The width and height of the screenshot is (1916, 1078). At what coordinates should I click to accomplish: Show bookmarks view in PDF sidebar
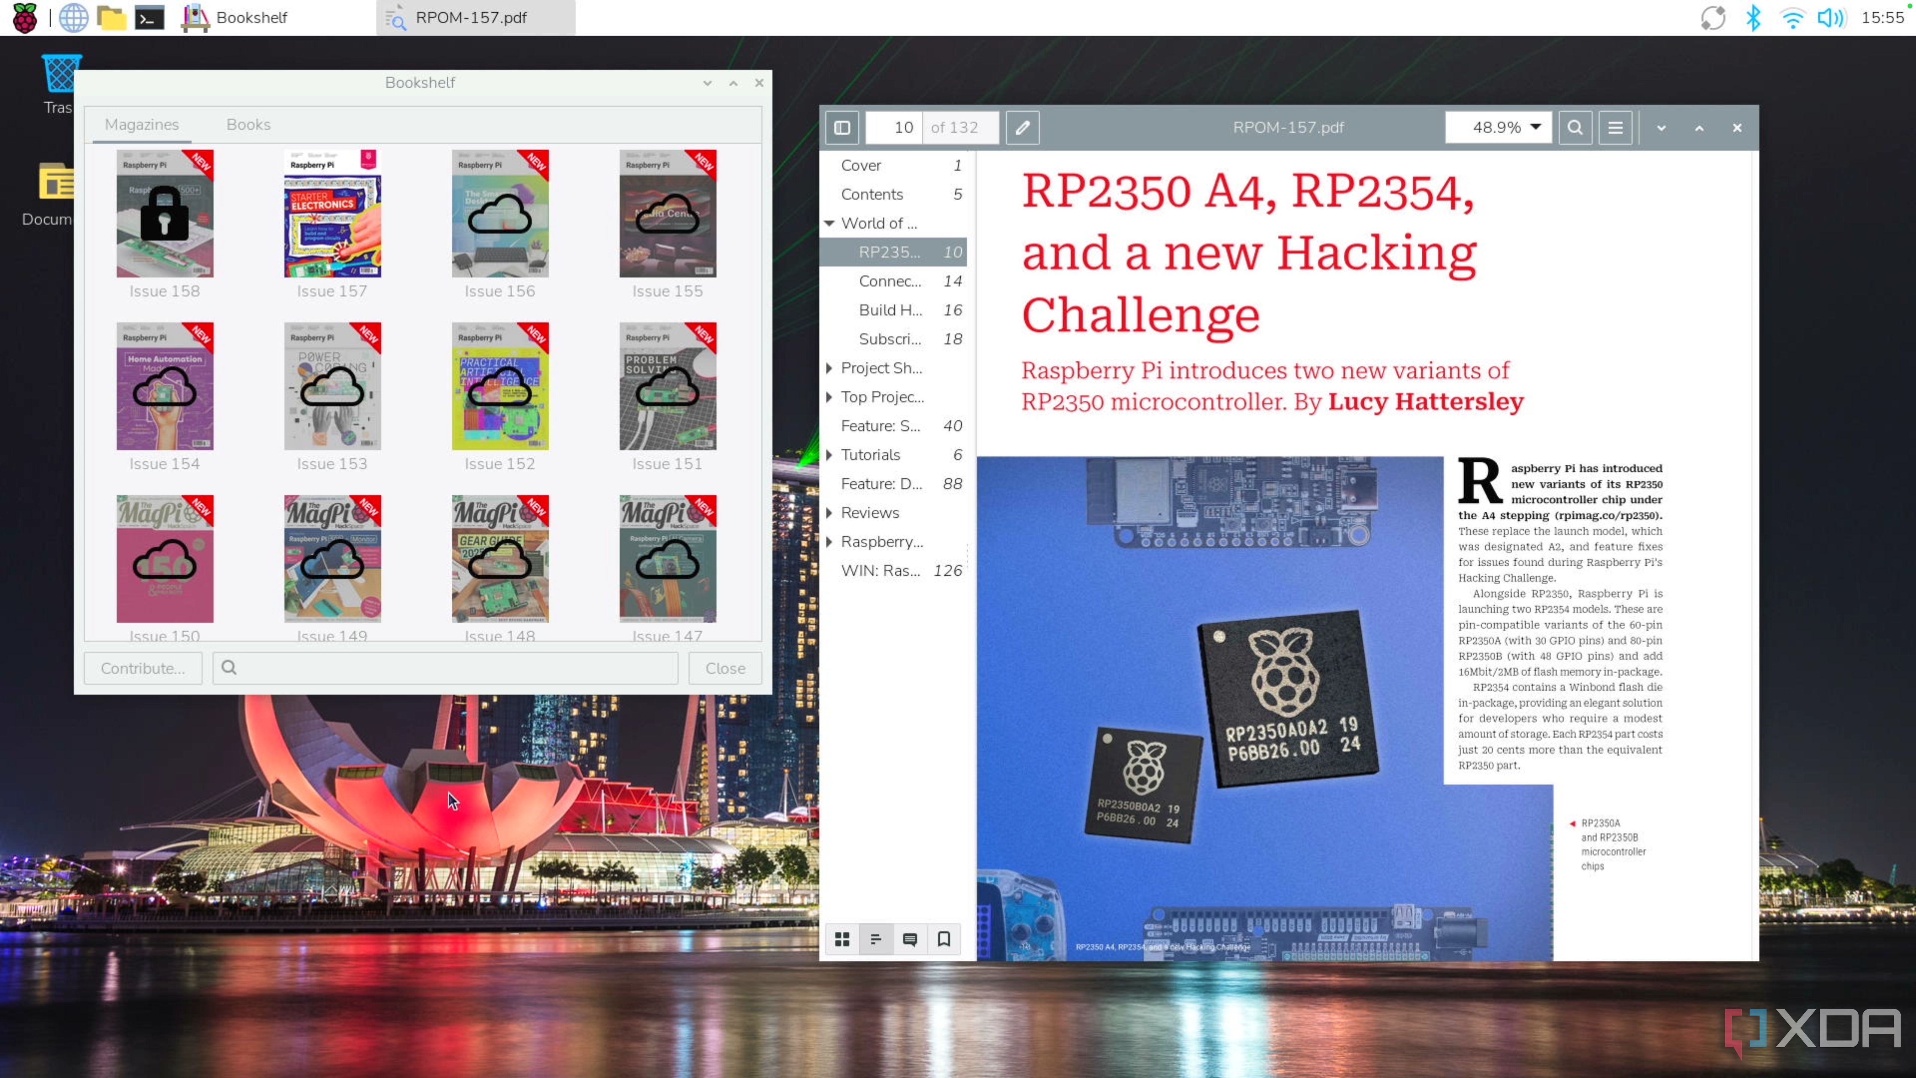coord(944,939)
